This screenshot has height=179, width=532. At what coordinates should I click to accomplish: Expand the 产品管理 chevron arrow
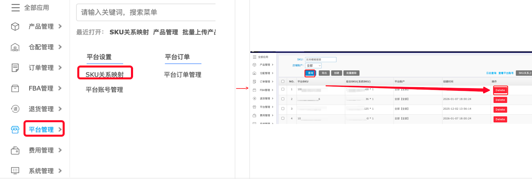[x=60, y=26]
